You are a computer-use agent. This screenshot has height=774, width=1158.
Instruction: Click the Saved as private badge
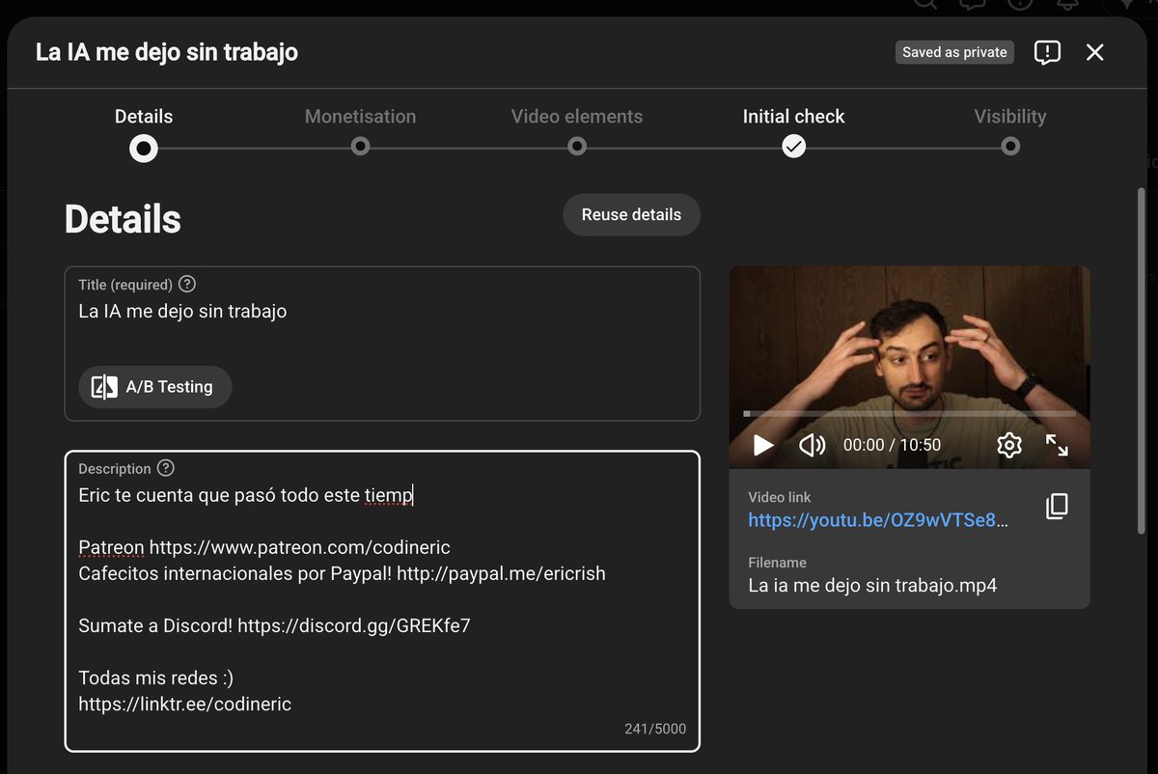954,52
